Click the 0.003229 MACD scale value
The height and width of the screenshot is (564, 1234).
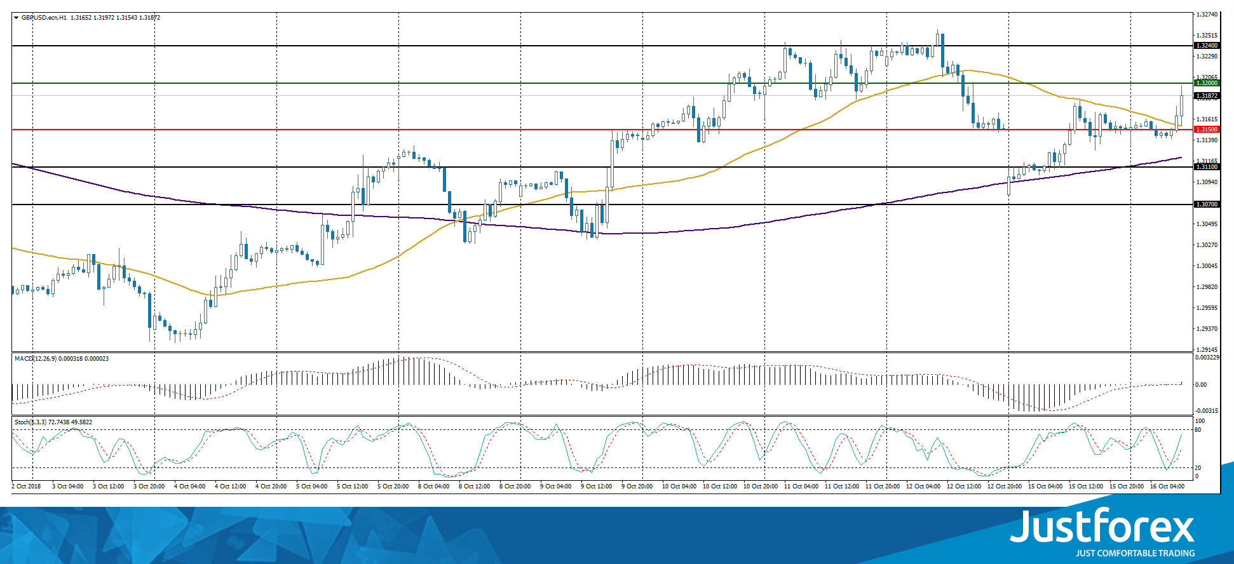click(1207, 358)
